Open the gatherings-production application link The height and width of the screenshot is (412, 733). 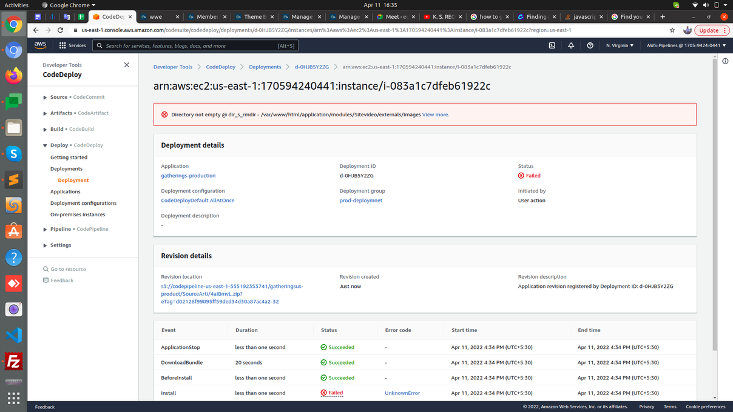188,176
